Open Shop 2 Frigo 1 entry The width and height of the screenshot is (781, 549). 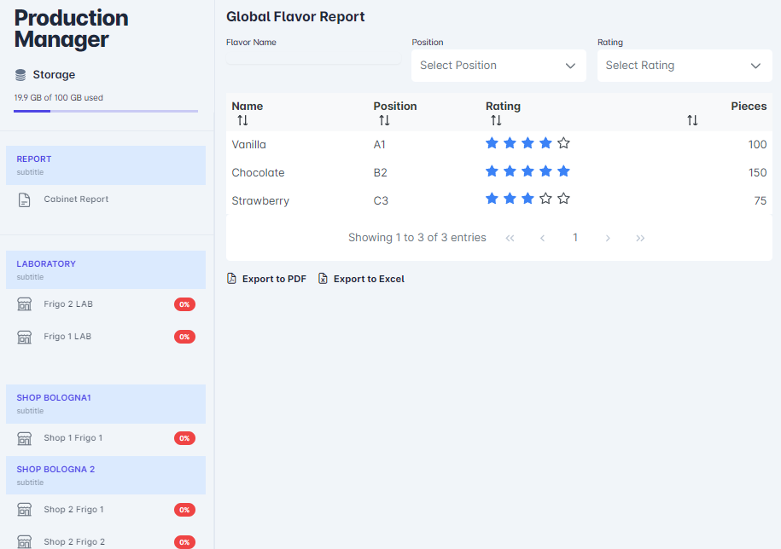73,510
